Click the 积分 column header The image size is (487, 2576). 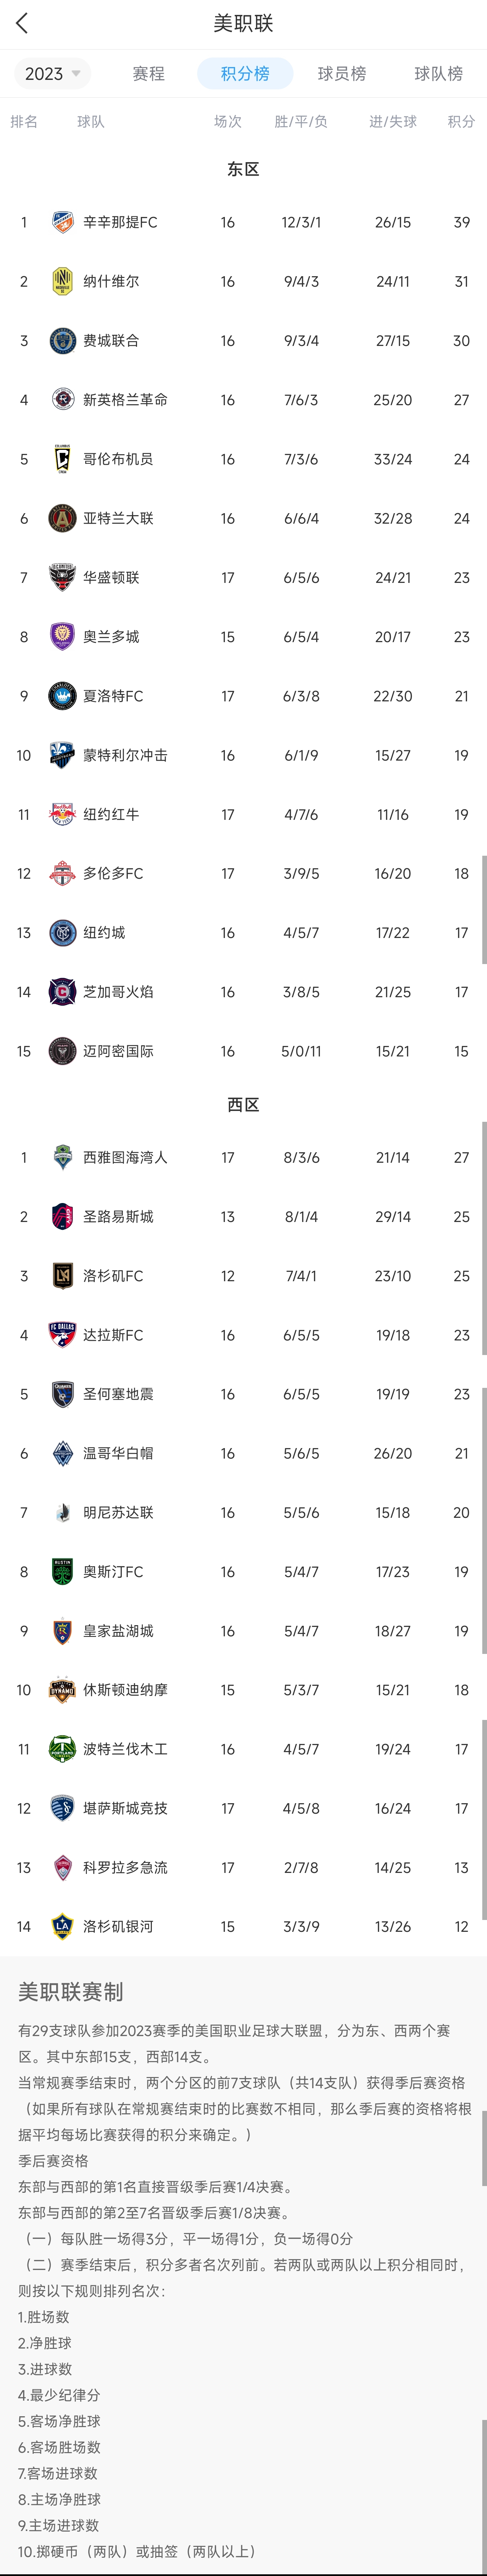pyautogui.click(x=461, y=121)
